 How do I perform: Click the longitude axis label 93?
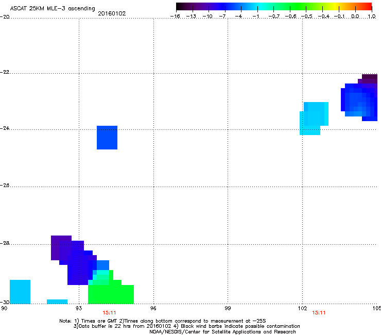coord(79,309)
